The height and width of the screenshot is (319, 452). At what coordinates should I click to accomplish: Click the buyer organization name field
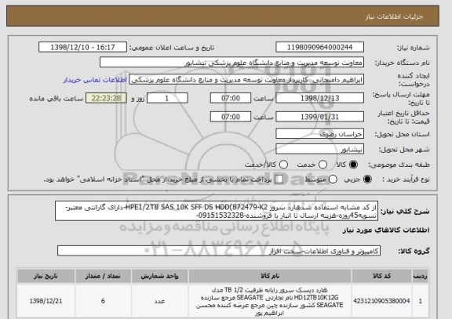click(231, 62)
